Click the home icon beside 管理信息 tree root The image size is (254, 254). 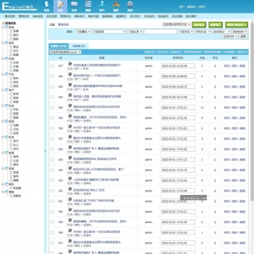click(4, 23)
